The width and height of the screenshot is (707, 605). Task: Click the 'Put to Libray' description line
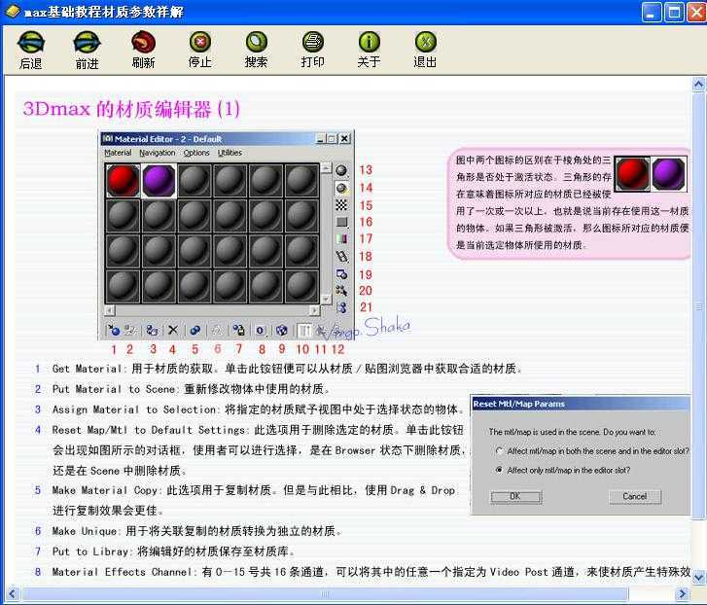pyautogui.click(x=174, y=552)
